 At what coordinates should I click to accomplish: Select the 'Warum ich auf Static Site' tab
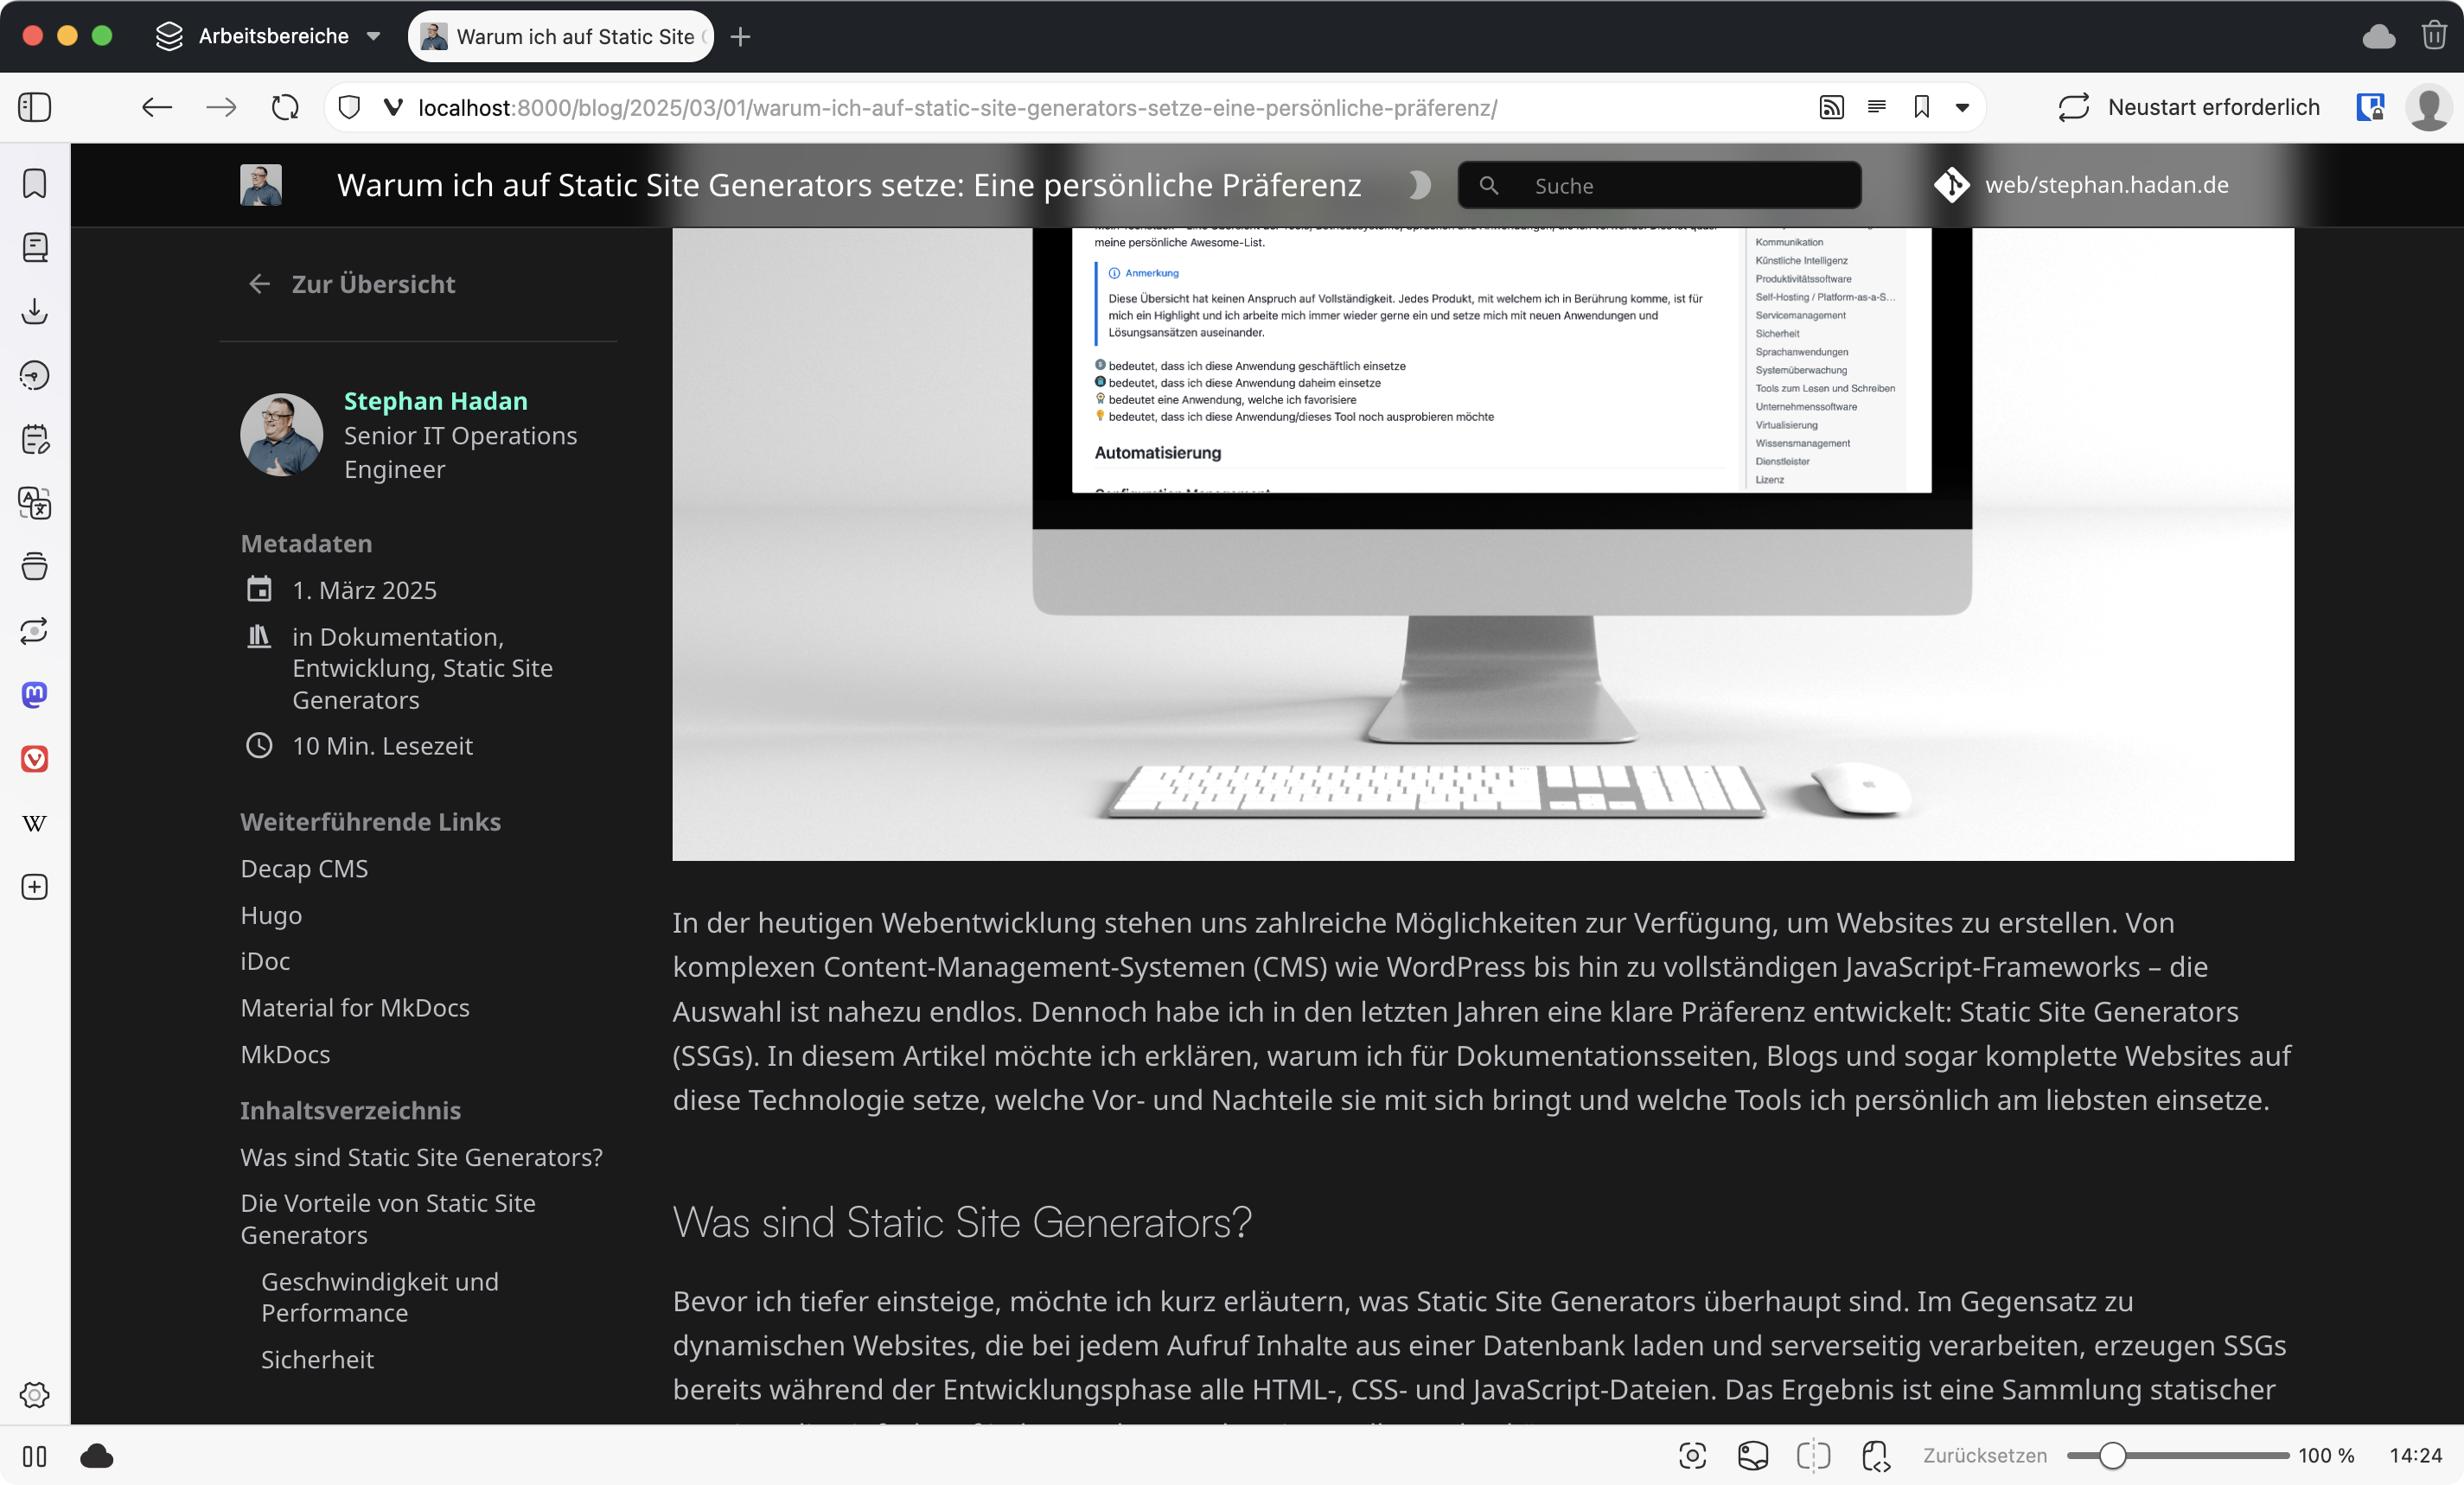[x=562, y=36]
